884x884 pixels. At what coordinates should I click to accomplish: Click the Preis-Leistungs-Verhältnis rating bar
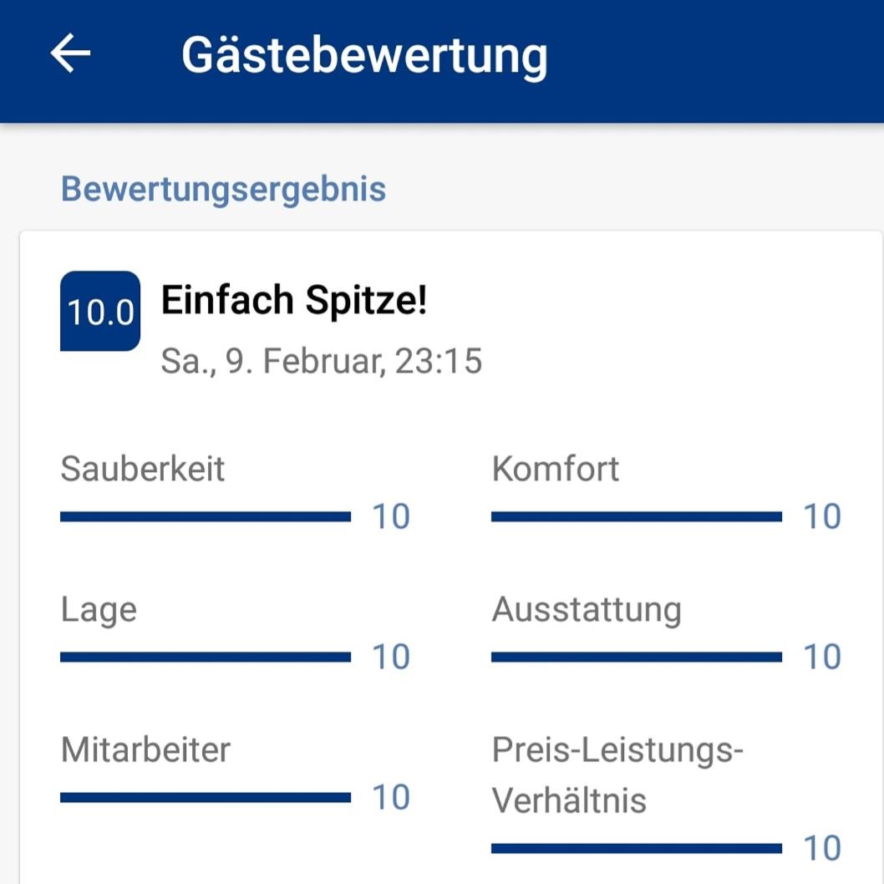[x=637, y=848]
